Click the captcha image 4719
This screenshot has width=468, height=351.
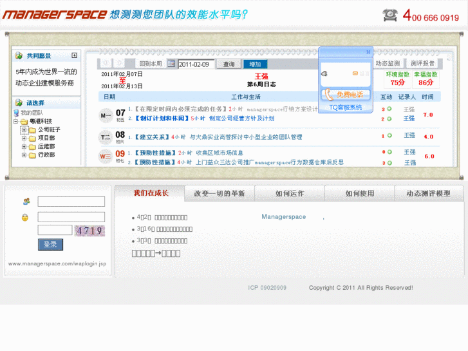click(x=89, y=231)
